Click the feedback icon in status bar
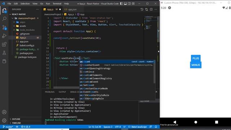Viewport: 231px width, 130px height. (x=151, y=127)
